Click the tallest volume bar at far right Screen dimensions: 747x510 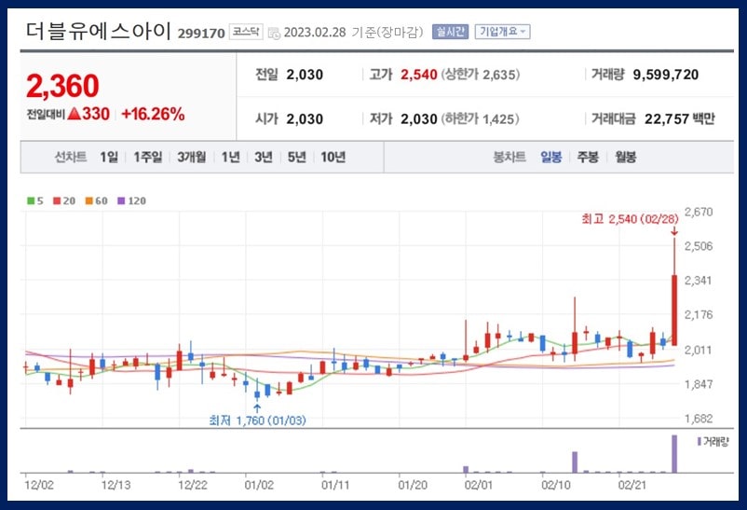pyautogui.click(x=674, y=454)
